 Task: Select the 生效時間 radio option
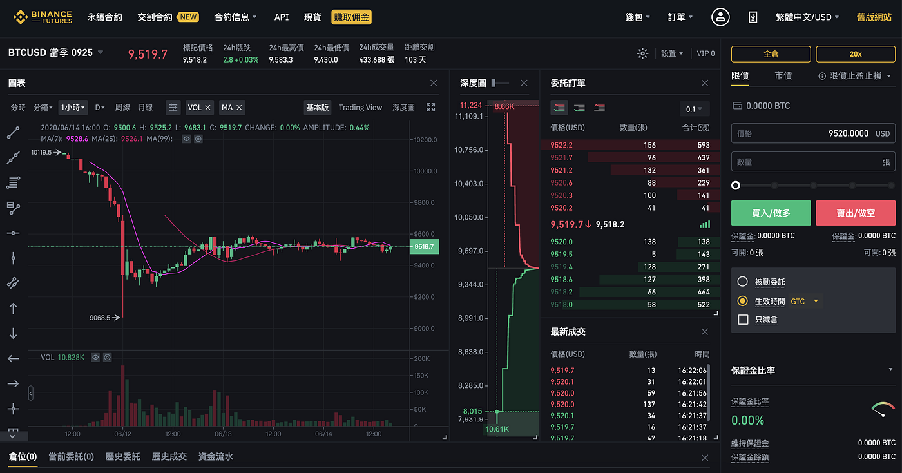click(742, 301)
